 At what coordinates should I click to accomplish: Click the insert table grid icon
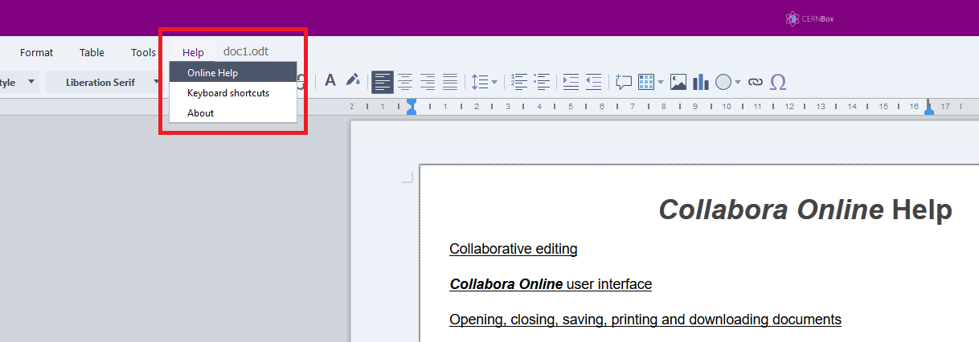point(646,82)
